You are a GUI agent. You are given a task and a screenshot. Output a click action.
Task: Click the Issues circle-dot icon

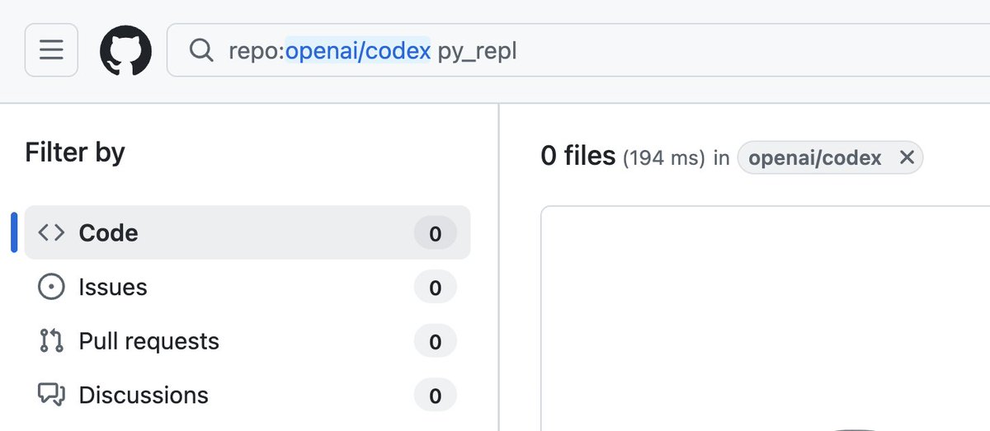(51, 287)
